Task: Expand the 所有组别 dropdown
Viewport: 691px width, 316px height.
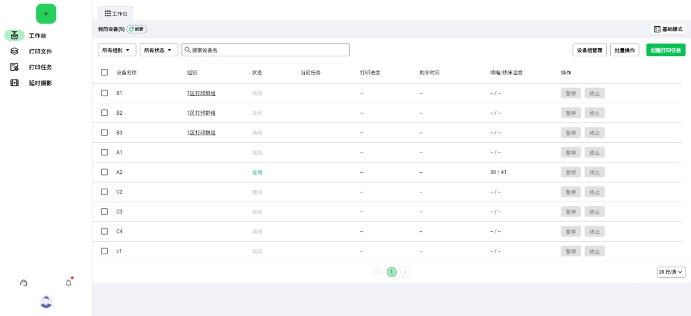Action: pos(117,50)
